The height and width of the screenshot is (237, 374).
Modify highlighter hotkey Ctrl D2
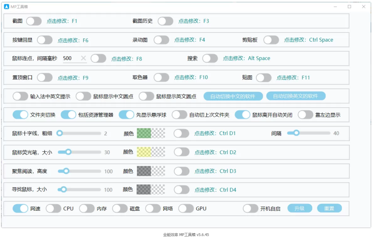click(216, 152)
